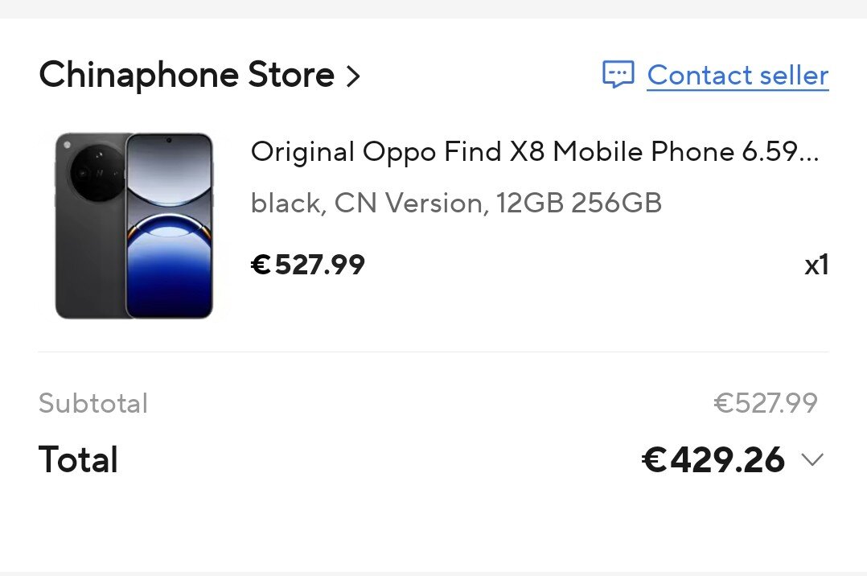Image resolution: width=867 pixels, height=576 pixels.
Task: Click the divider line above Subtotal
Action: 433,352
